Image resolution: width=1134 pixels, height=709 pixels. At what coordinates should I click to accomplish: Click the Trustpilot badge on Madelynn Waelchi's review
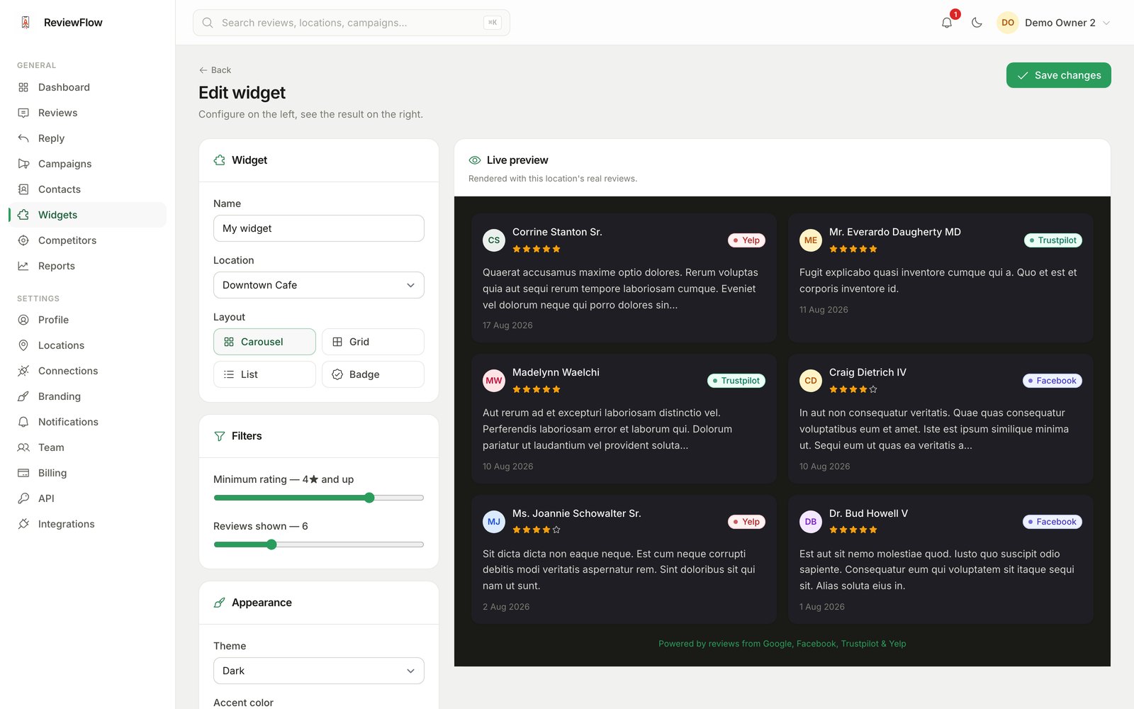736,381
